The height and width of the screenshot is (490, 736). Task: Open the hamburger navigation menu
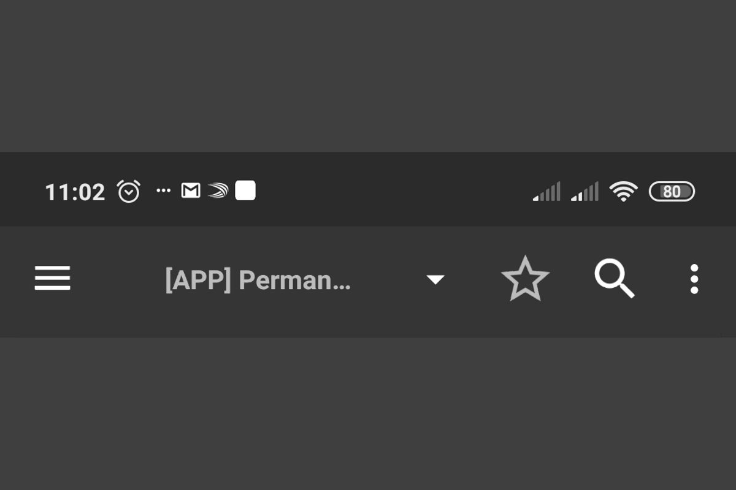click(52, 279)
